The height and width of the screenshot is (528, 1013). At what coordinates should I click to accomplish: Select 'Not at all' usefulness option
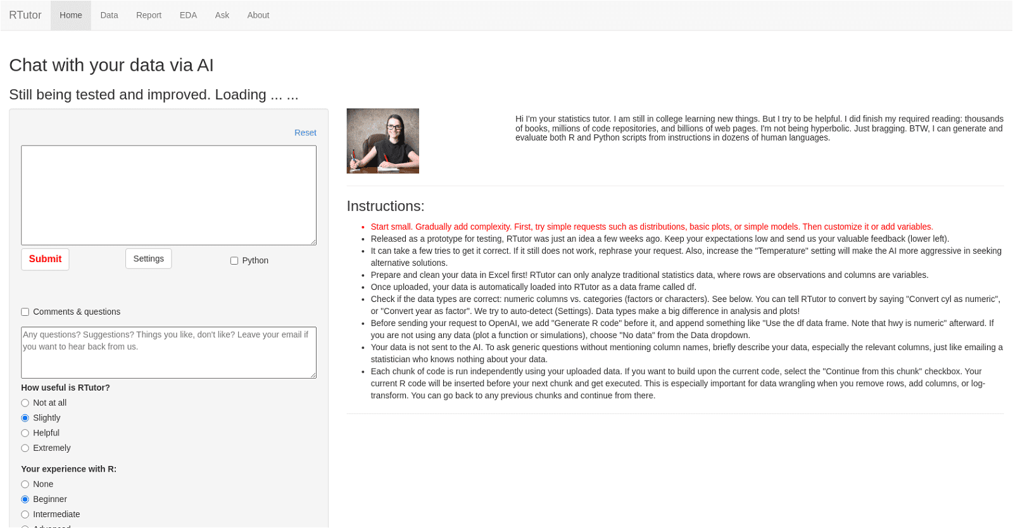(x=25, y=403)
